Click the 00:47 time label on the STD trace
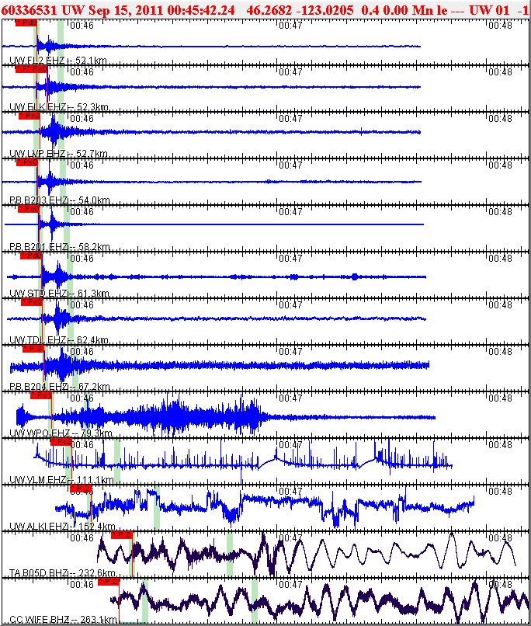The width and height of the screenshot is (531, 626). 290,259
